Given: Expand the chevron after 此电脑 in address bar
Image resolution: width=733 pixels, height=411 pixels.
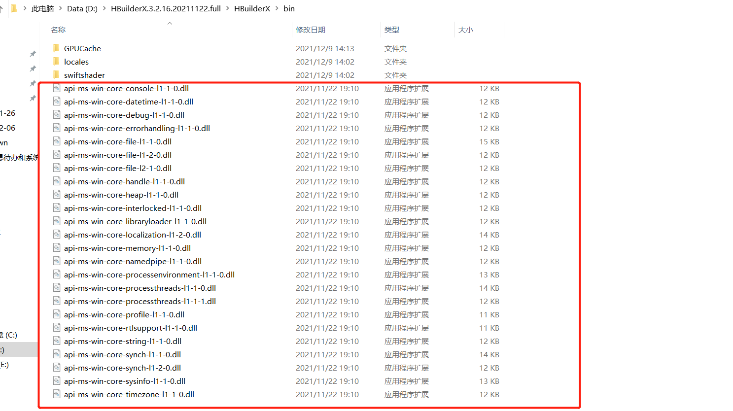Looking at the screenshot, I should click(61, 8).
